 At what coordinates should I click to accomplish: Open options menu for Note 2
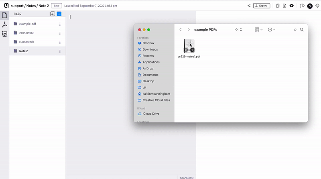(60, 51)
